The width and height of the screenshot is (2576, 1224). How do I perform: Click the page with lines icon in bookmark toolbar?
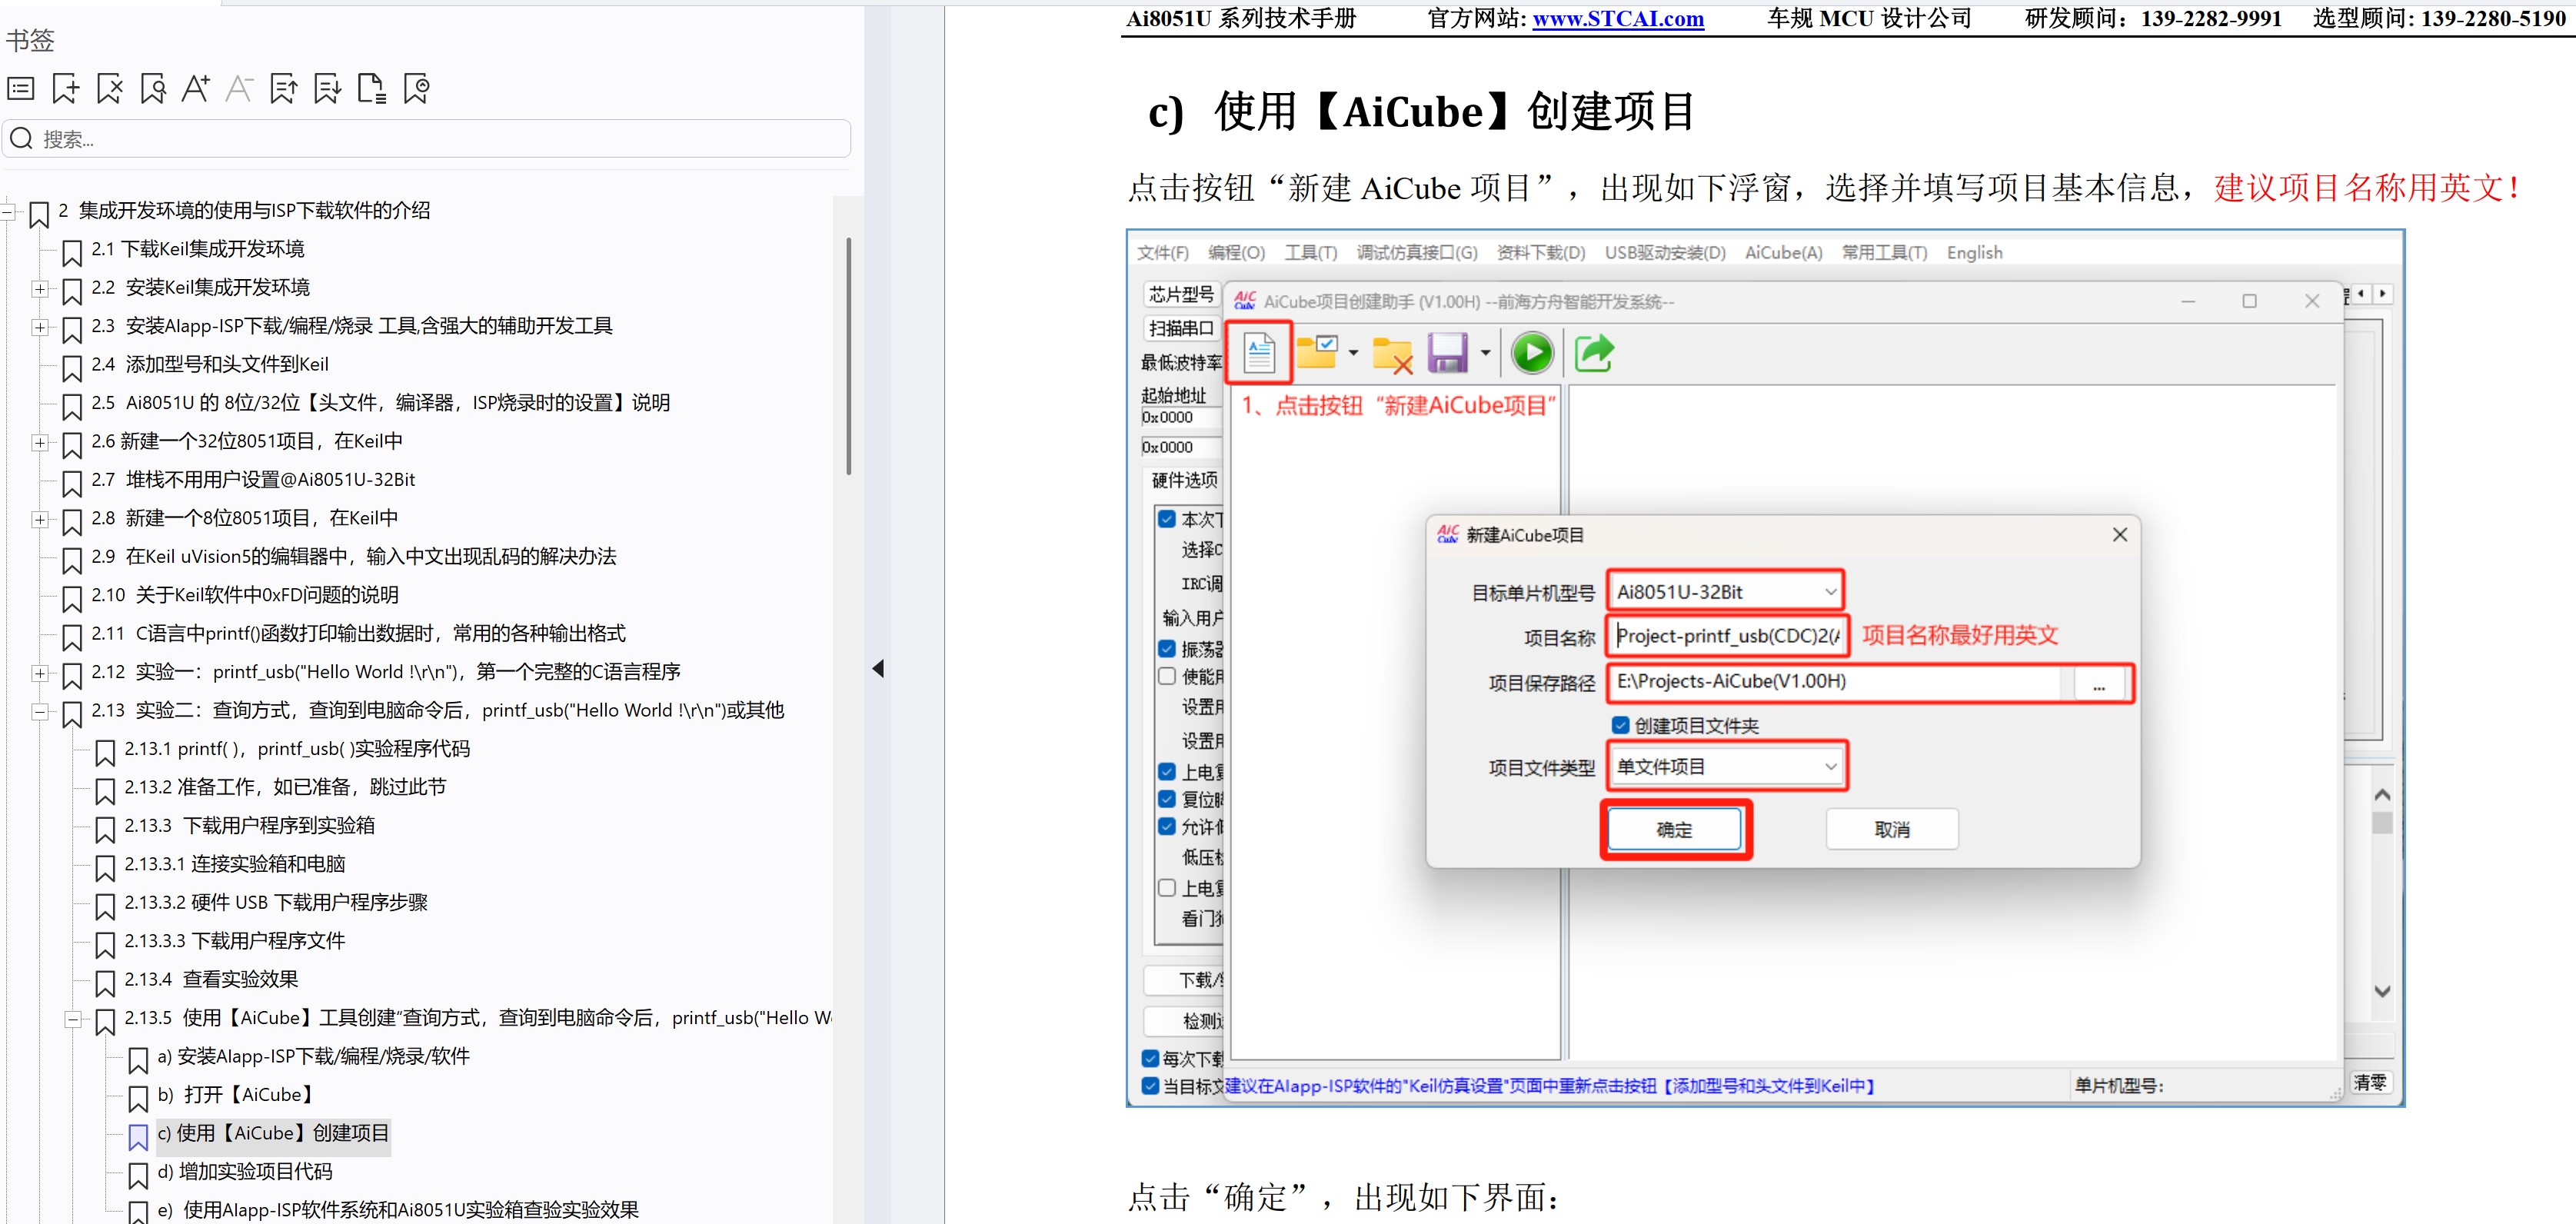click(372, 89)
